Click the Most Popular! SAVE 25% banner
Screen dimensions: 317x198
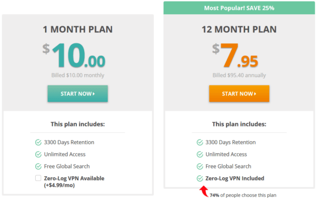pos(239,8)
